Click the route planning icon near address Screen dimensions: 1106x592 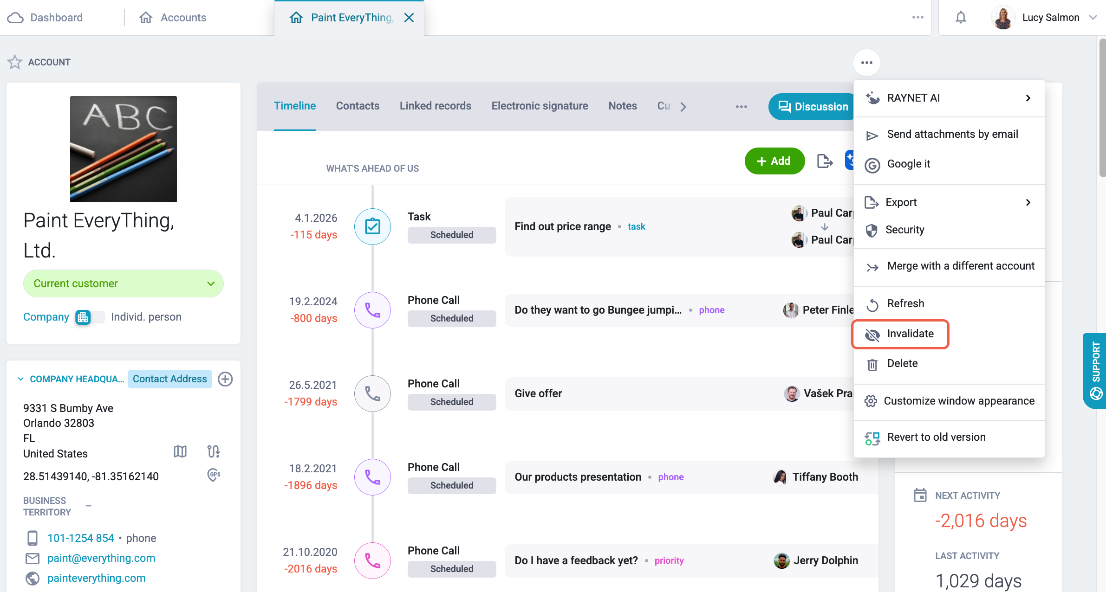click(214, 451)
